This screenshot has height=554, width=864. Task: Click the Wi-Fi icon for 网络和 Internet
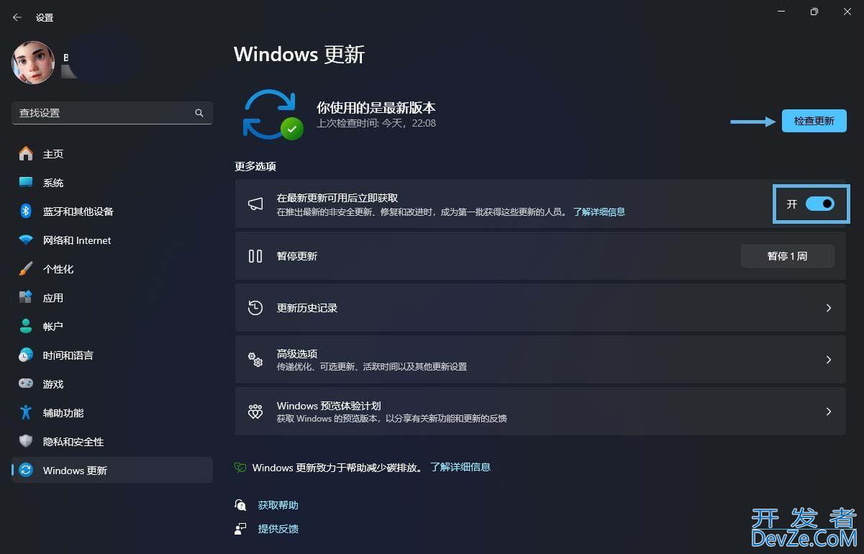pos(26,240)
